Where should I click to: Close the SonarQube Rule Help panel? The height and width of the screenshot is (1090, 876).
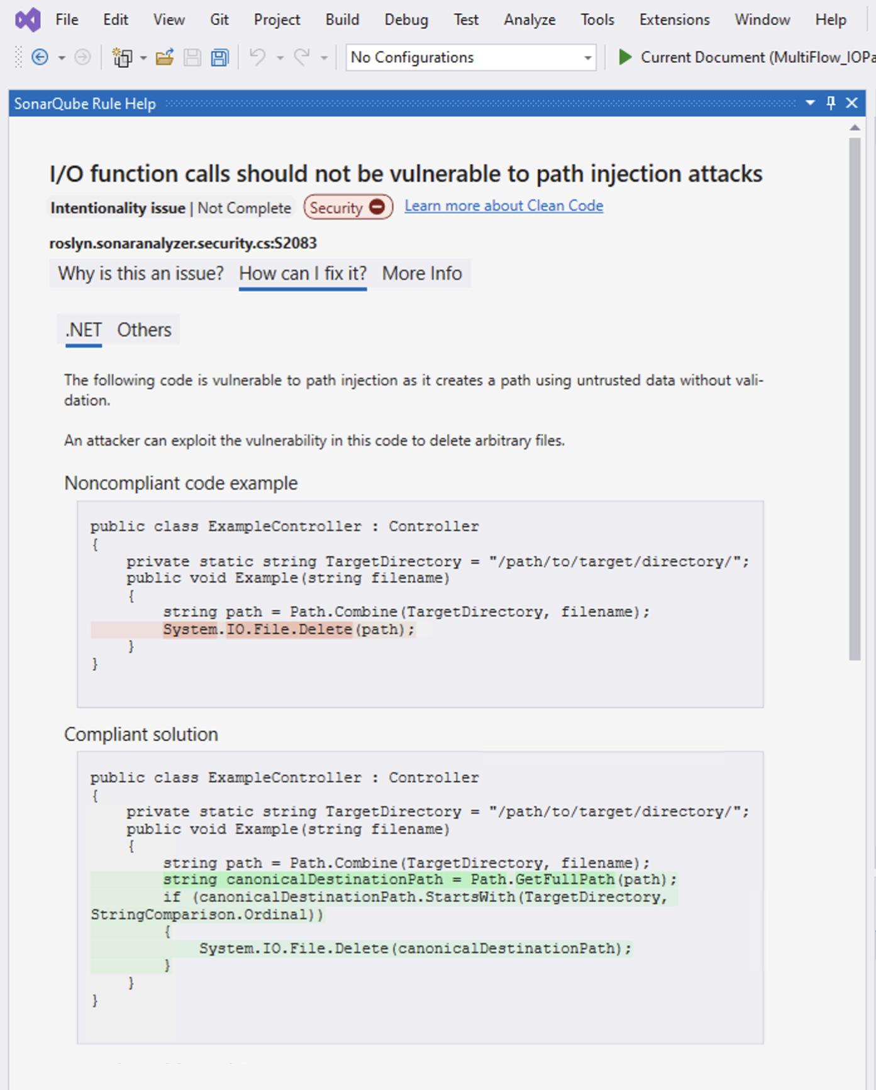point(851,103)
